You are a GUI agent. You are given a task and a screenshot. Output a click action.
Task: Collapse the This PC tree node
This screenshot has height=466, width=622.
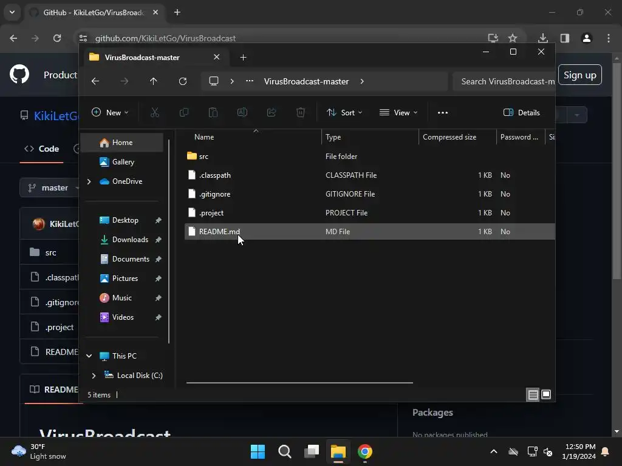[89, 356]
